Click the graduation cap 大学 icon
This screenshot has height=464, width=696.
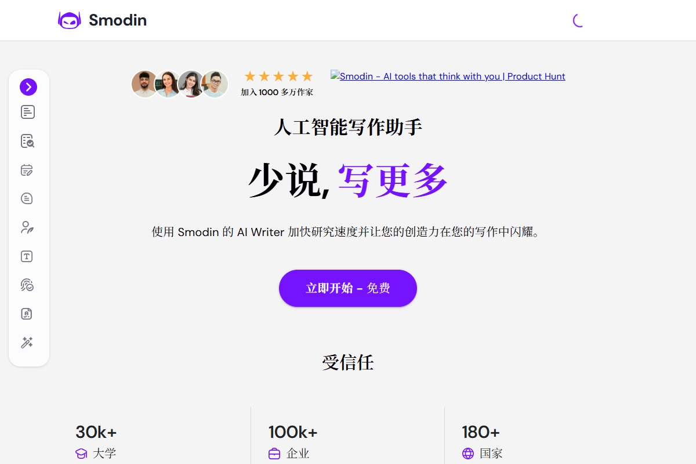(81, 454)
